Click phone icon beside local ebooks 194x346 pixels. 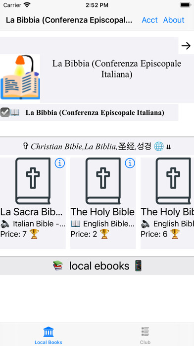[x=139, y=265]
